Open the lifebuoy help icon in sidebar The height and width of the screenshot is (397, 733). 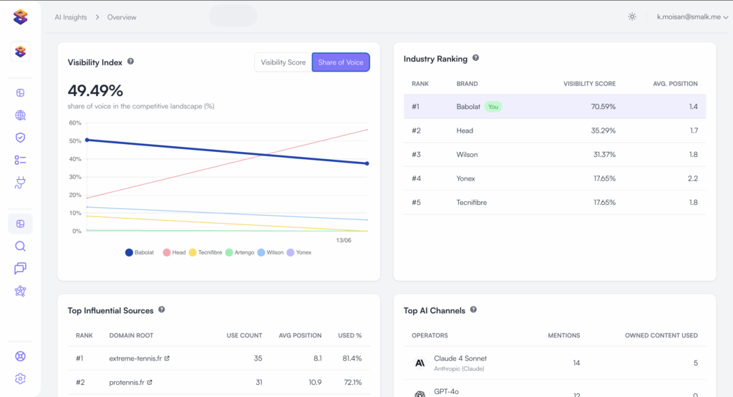tap(20, 356)
